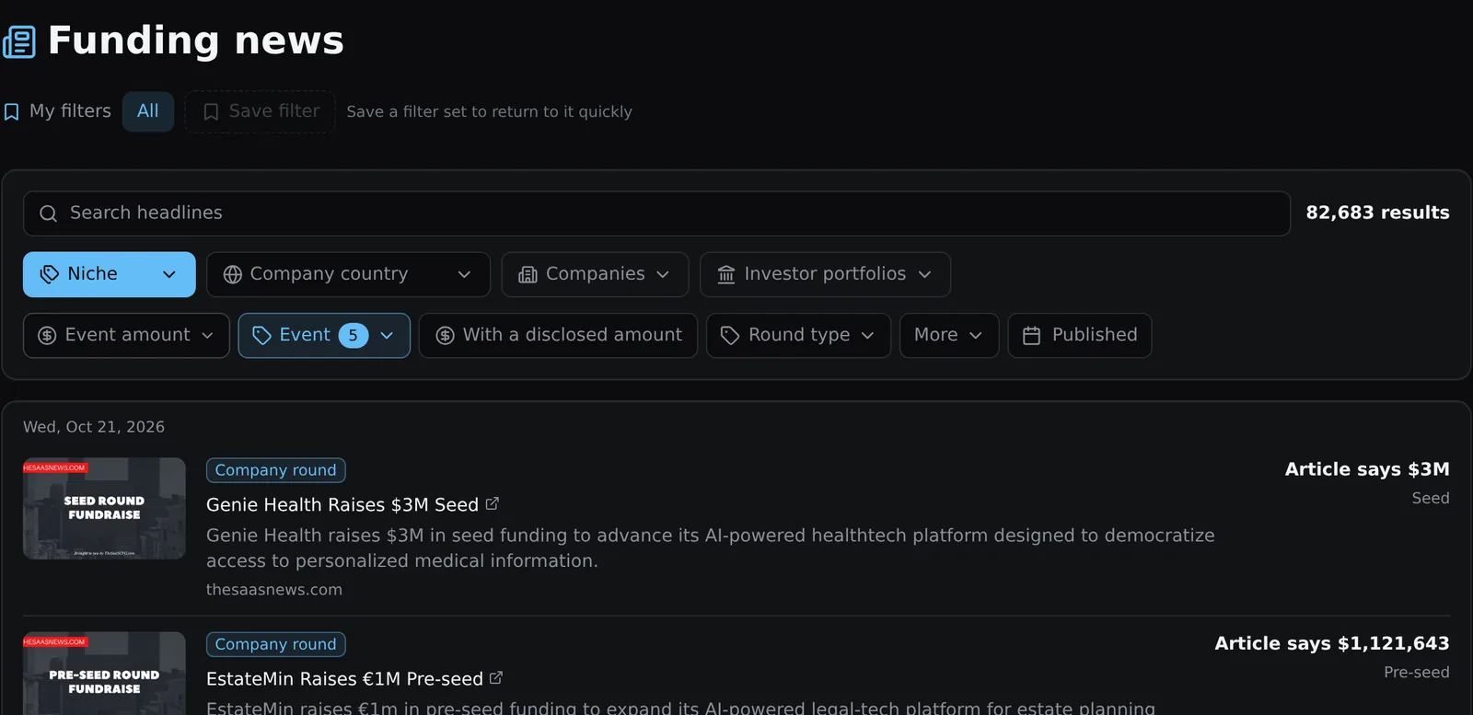Screen dimensions: 1473x715
Task: Open the Pre-Seed Round Fundraise thumbnail
Action: coord(104,673)
